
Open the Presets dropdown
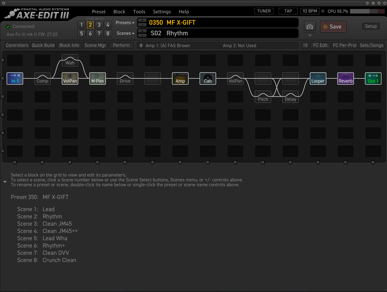125,23
